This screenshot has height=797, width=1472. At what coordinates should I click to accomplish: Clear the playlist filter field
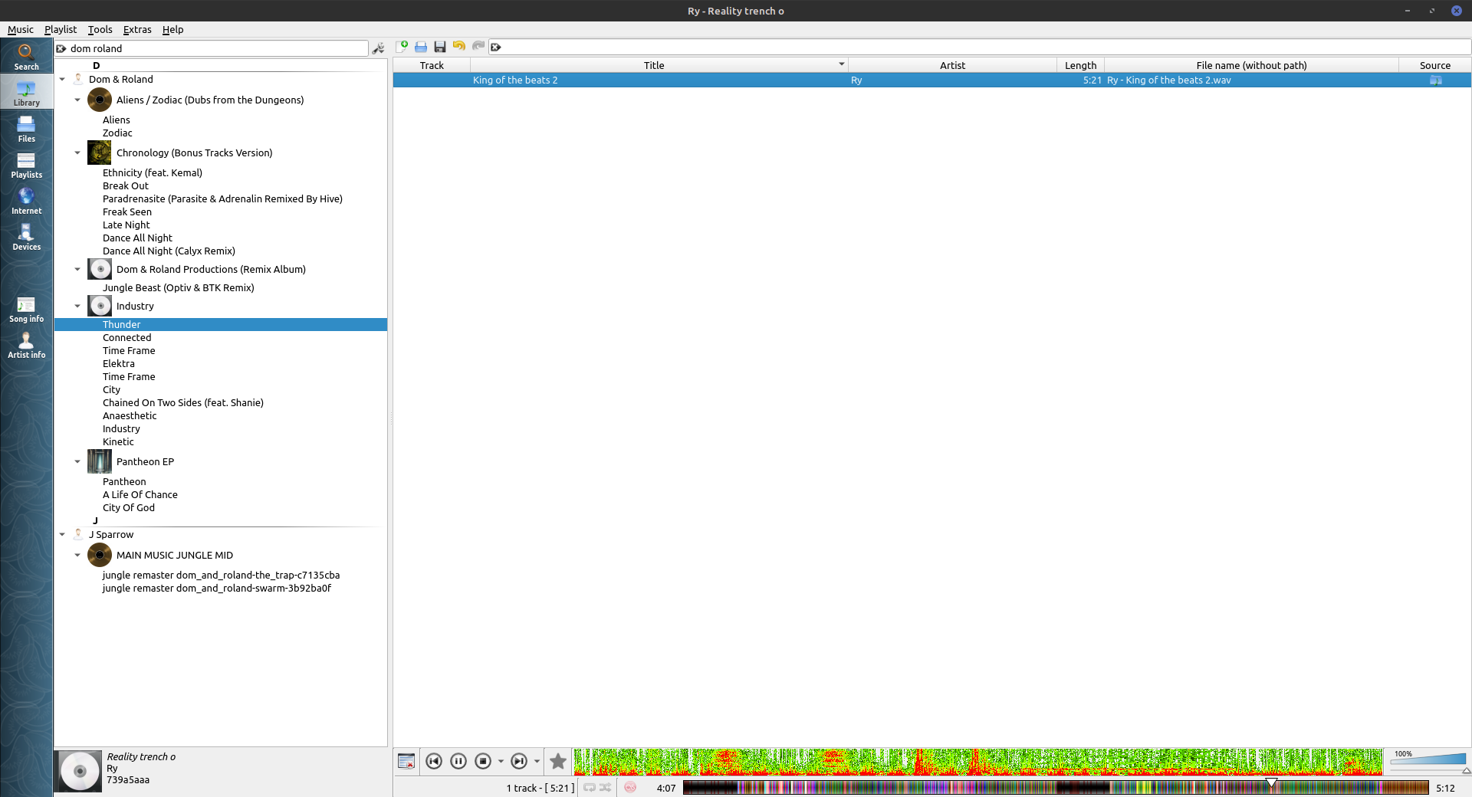(x=496, y=47)
